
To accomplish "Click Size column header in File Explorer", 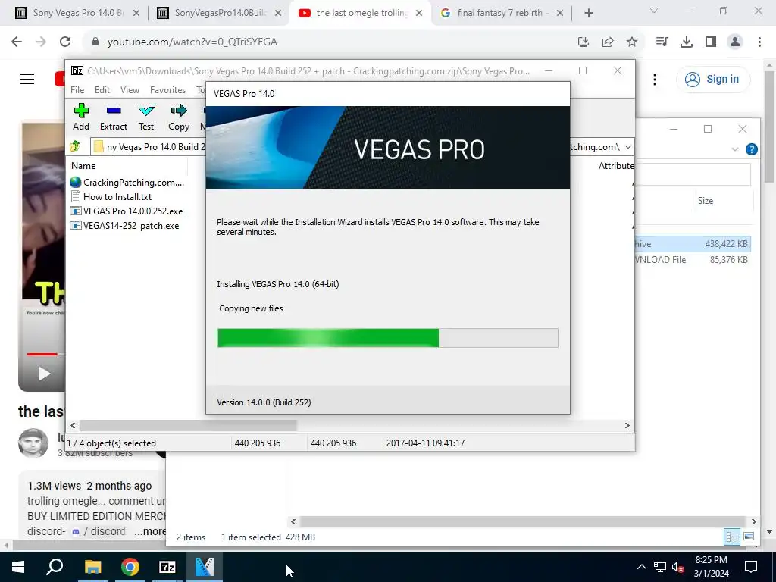I will tap(706, 200).
